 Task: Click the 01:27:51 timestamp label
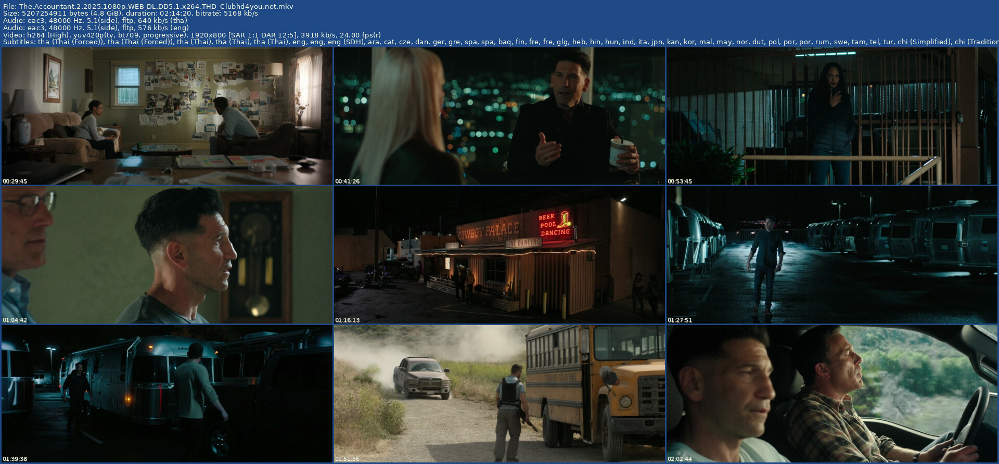point(680,320)
